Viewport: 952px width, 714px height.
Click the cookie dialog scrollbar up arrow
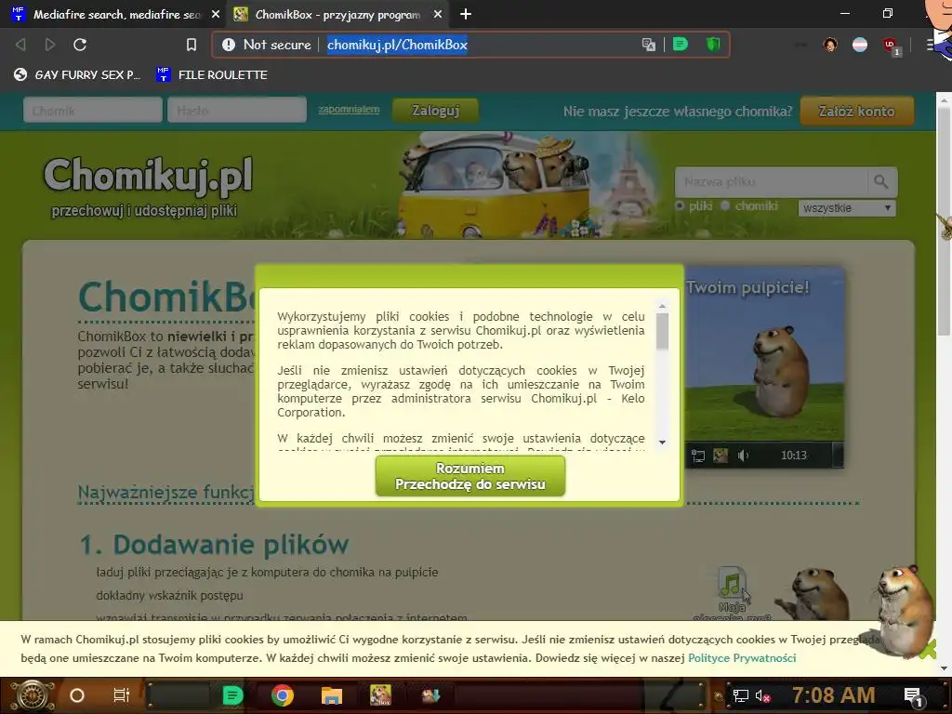662,306
